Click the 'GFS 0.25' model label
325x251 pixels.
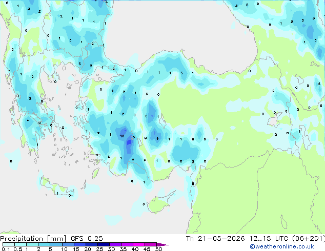coord(87,239)
